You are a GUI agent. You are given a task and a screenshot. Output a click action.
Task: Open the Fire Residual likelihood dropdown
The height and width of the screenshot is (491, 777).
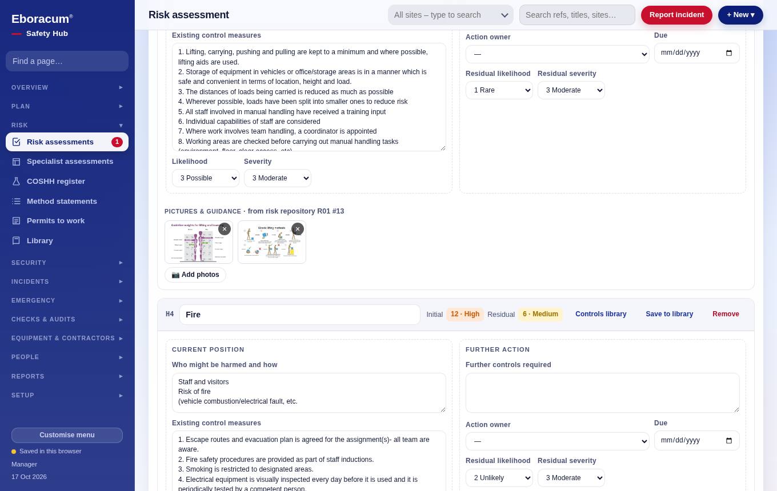pyautogui.click(x=499, y=478)
